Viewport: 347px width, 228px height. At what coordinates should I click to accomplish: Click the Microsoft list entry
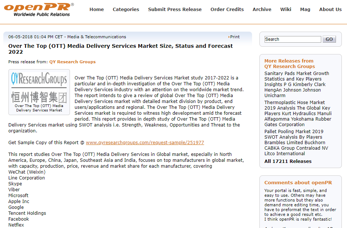pyautogui.click(x=18, y=196)
